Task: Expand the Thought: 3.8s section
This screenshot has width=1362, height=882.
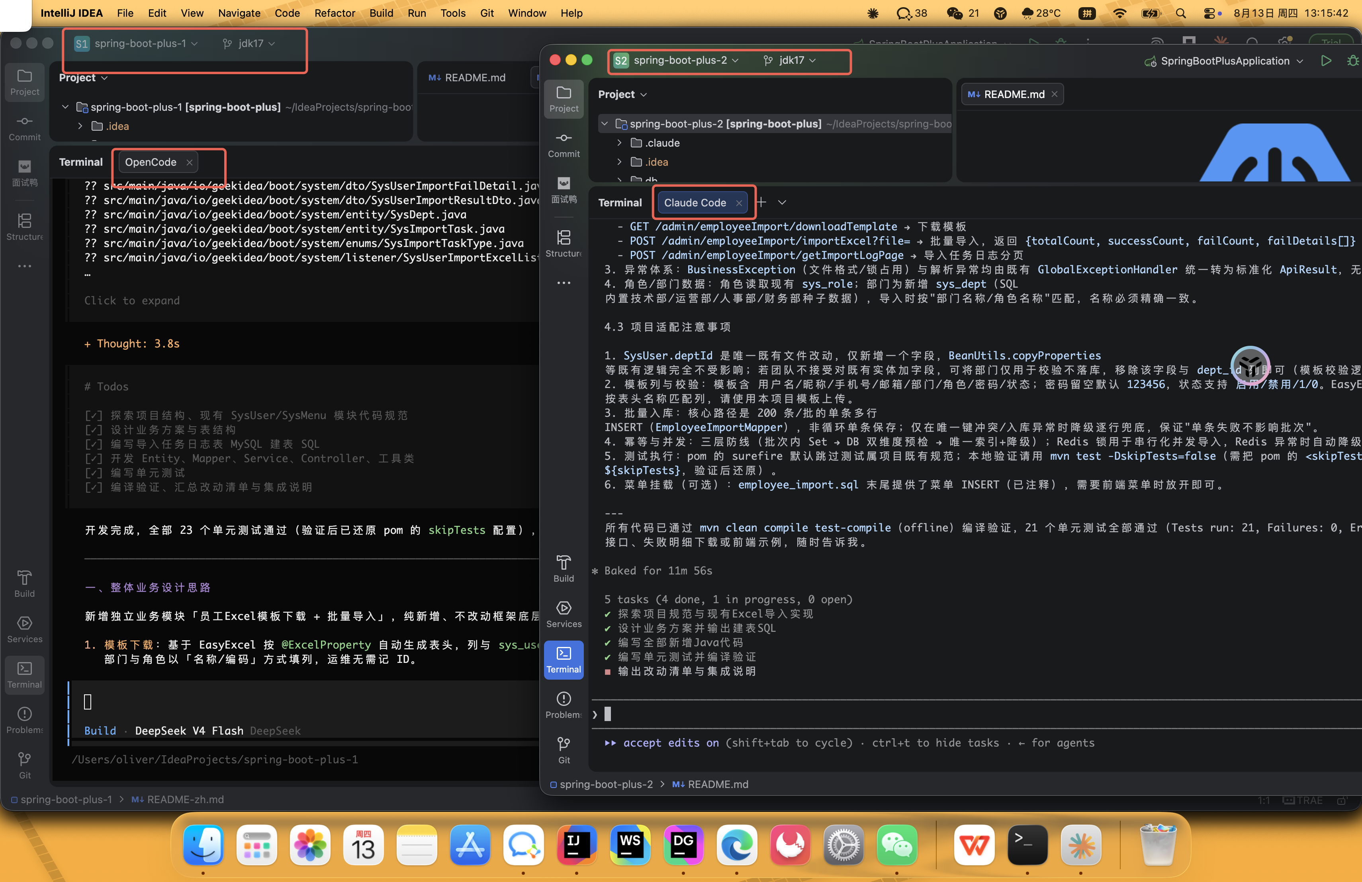Action: (x=132, y=343)
